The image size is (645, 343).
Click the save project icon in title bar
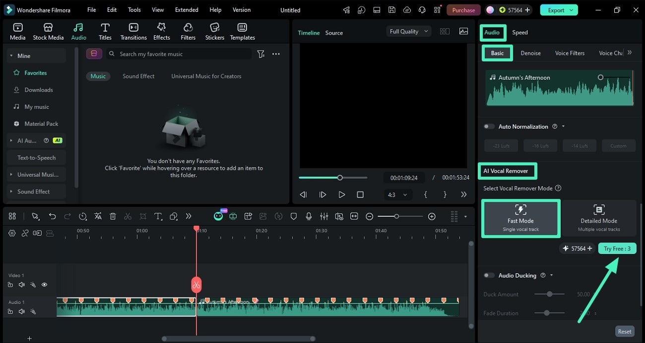point(391,10)
